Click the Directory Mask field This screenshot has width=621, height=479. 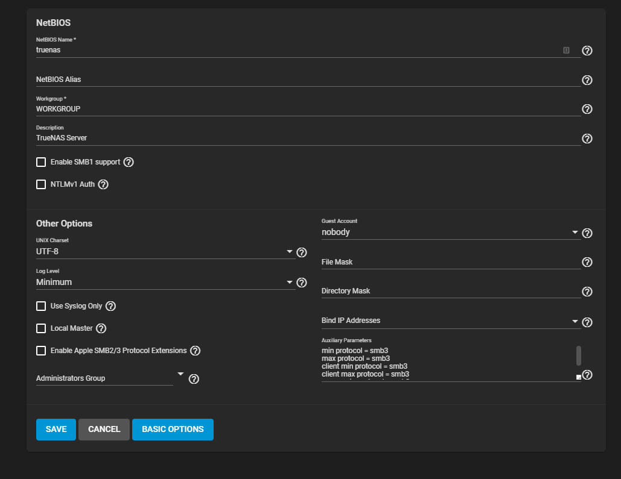tap(451, 291)
